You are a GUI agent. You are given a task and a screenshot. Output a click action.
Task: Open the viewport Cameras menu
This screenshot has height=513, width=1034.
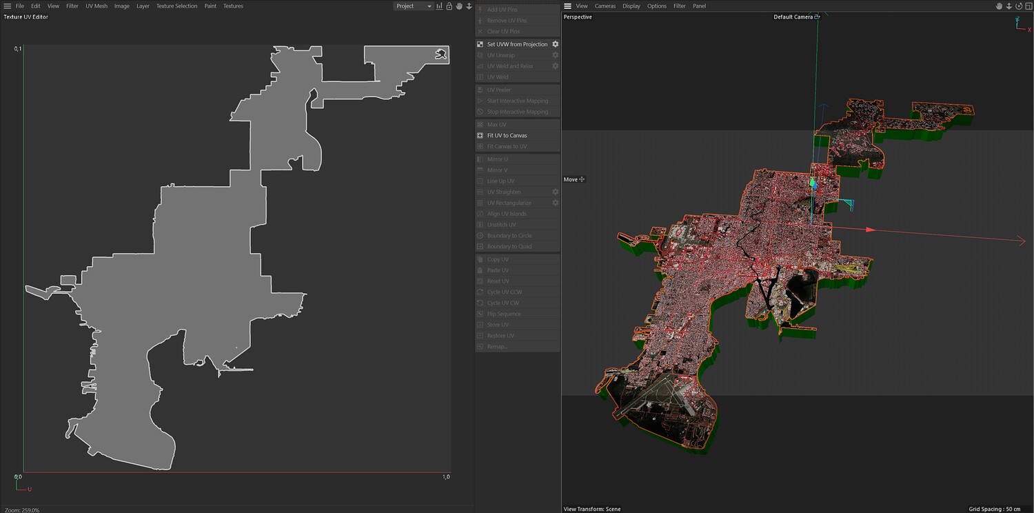605,6
